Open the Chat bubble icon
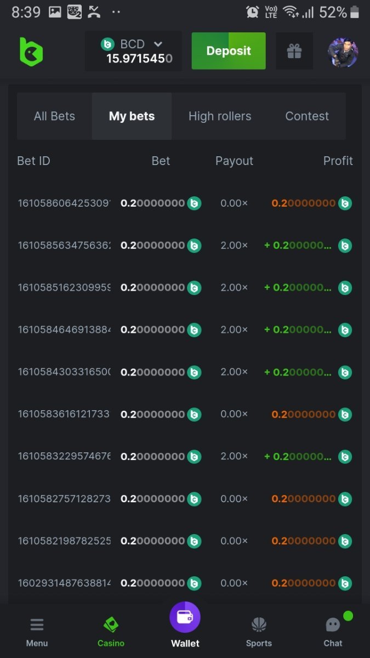Screen dimensions: 370x658 click(333, 625)
